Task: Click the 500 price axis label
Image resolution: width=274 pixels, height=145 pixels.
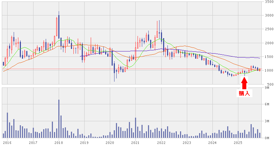Action: point(270,84)
